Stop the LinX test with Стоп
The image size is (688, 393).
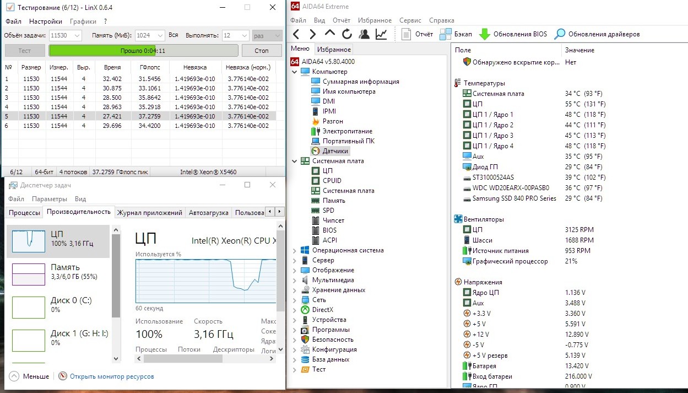[262, 51]
